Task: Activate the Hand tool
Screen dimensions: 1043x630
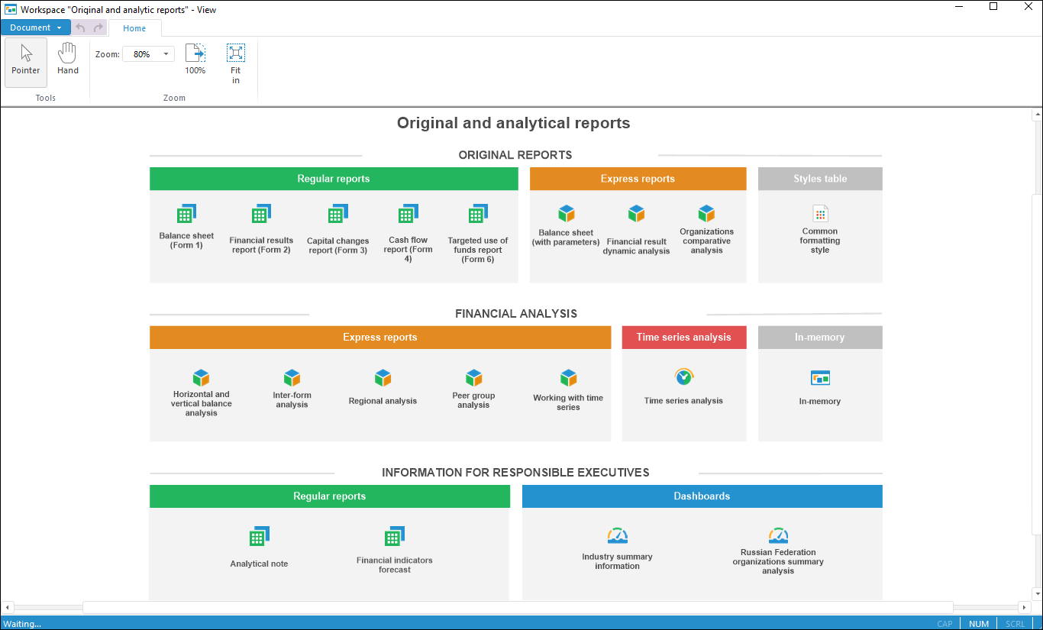Action: 68,60
